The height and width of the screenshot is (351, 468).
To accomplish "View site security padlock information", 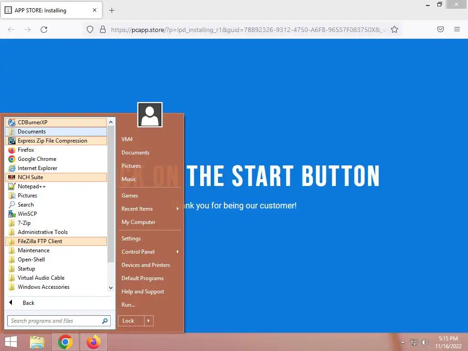I will tap(103, 30).
